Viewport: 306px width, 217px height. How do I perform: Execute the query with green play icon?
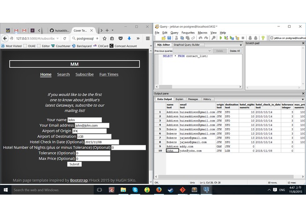(221, 38)
